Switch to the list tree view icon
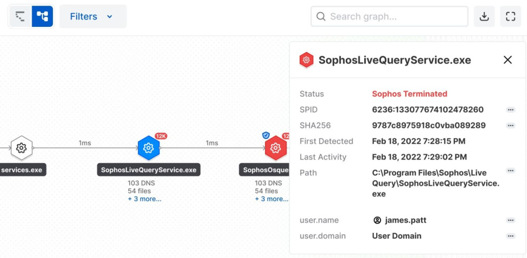The image size is (527, 258). coord(21,16)
